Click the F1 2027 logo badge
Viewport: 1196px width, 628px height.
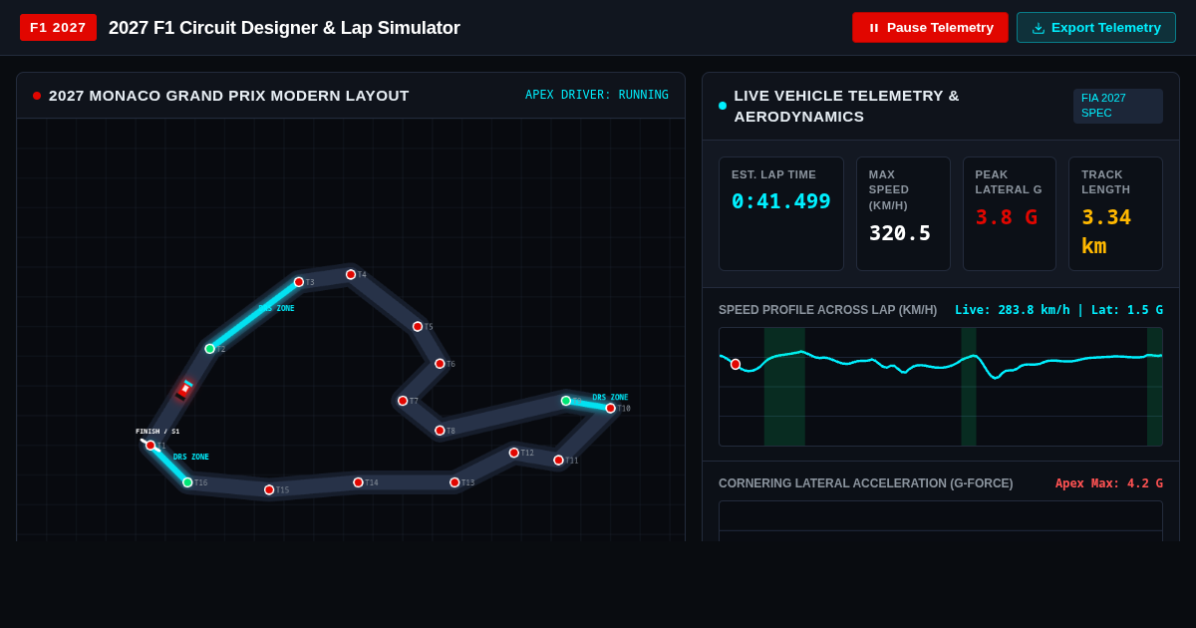[x=58, y=28]
